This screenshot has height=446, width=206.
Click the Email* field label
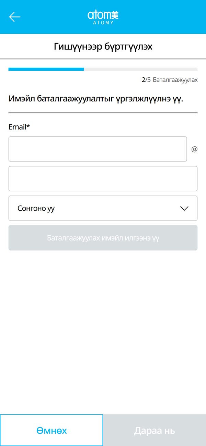(x=19, y=127)
